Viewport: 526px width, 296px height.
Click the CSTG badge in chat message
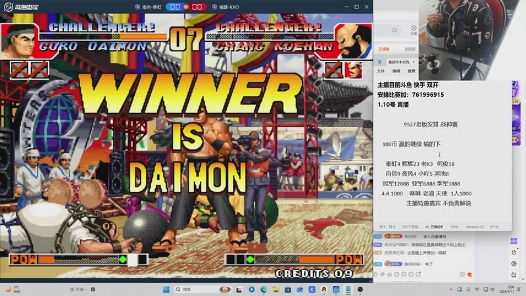click(x=393, y=264)
